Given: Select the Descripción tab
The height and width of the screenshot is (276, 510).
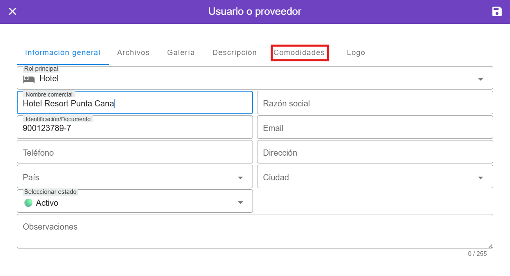Looking at the screenshot, I should pyautogui.click(x=234, y=53).
